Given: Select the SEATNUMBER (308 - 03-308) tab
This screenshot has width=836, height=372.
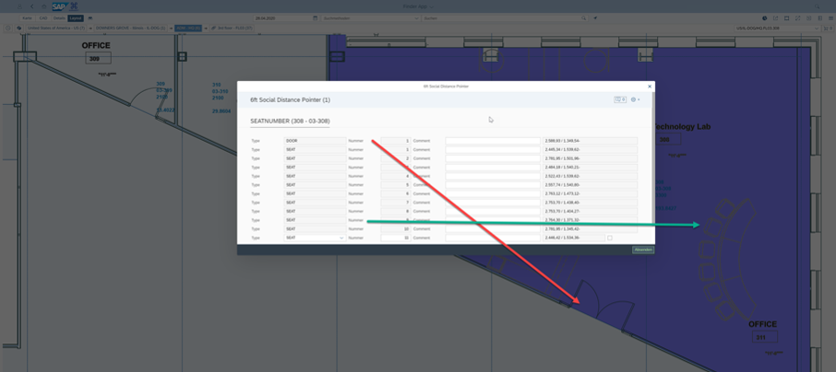Looking at the screenshot, I should (x=290, y=122).
